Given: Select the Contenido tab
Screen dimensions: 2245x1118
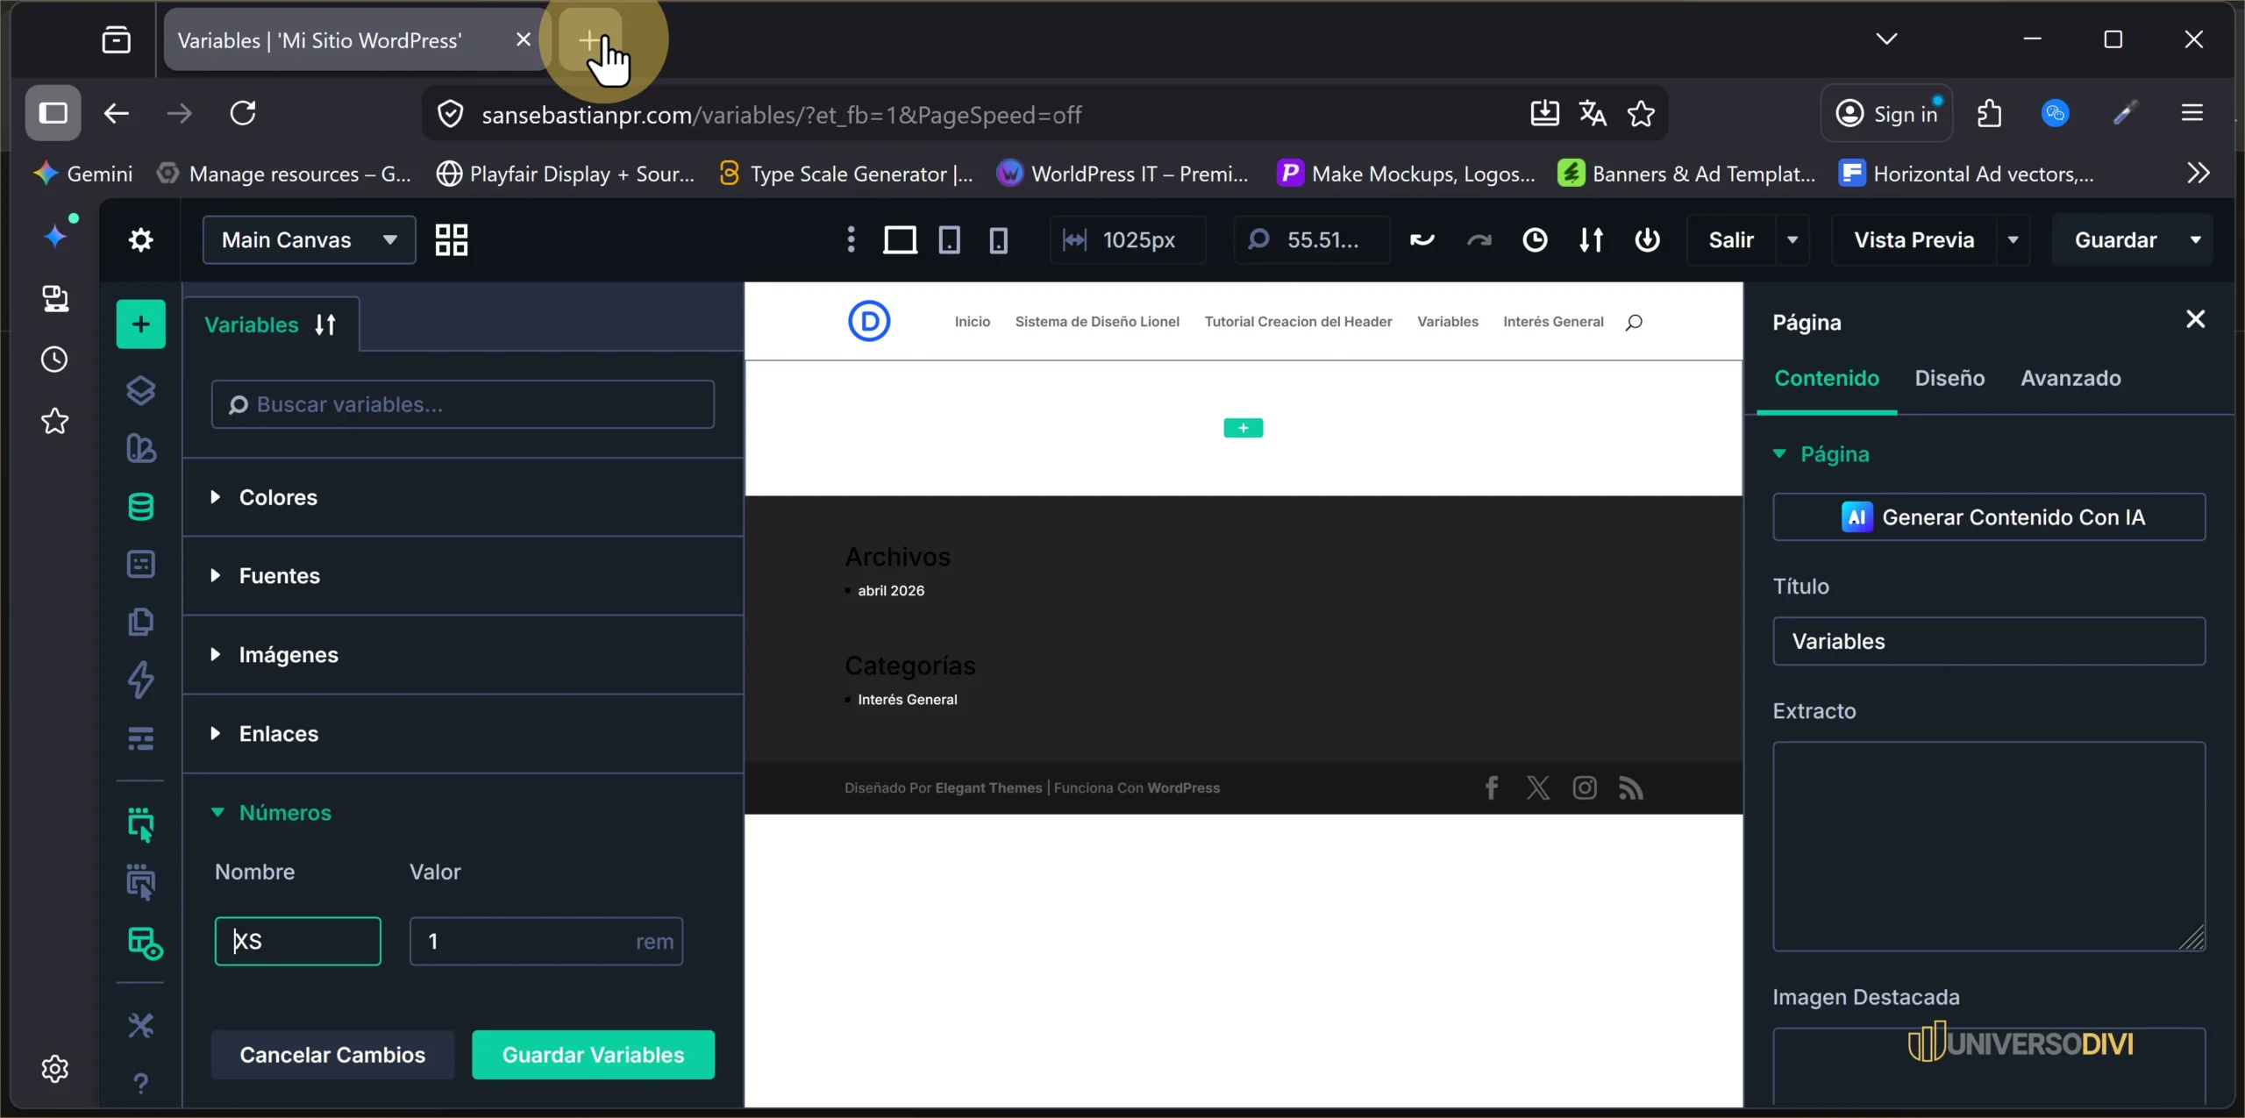Looking at the screenshot, I should 1827,378.
